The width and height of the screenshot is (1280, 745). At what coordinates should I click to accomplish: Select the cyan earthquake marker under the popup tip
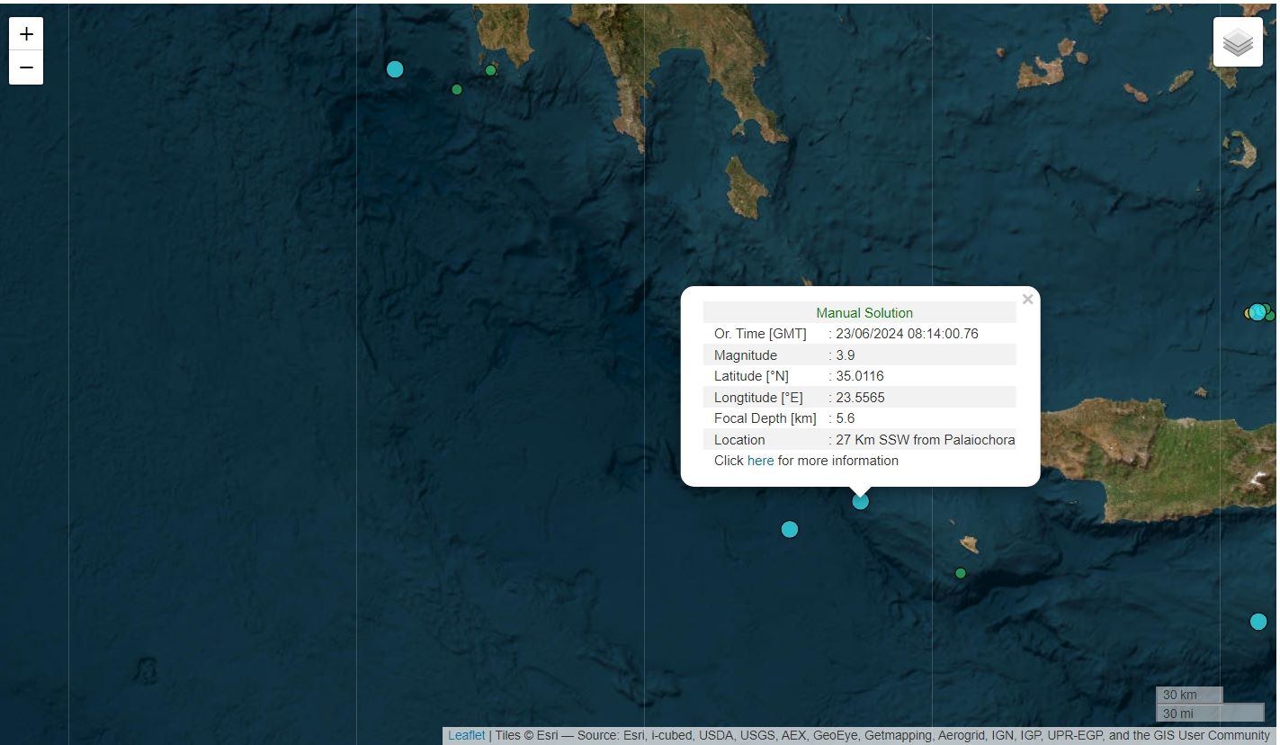click(860, 501)
